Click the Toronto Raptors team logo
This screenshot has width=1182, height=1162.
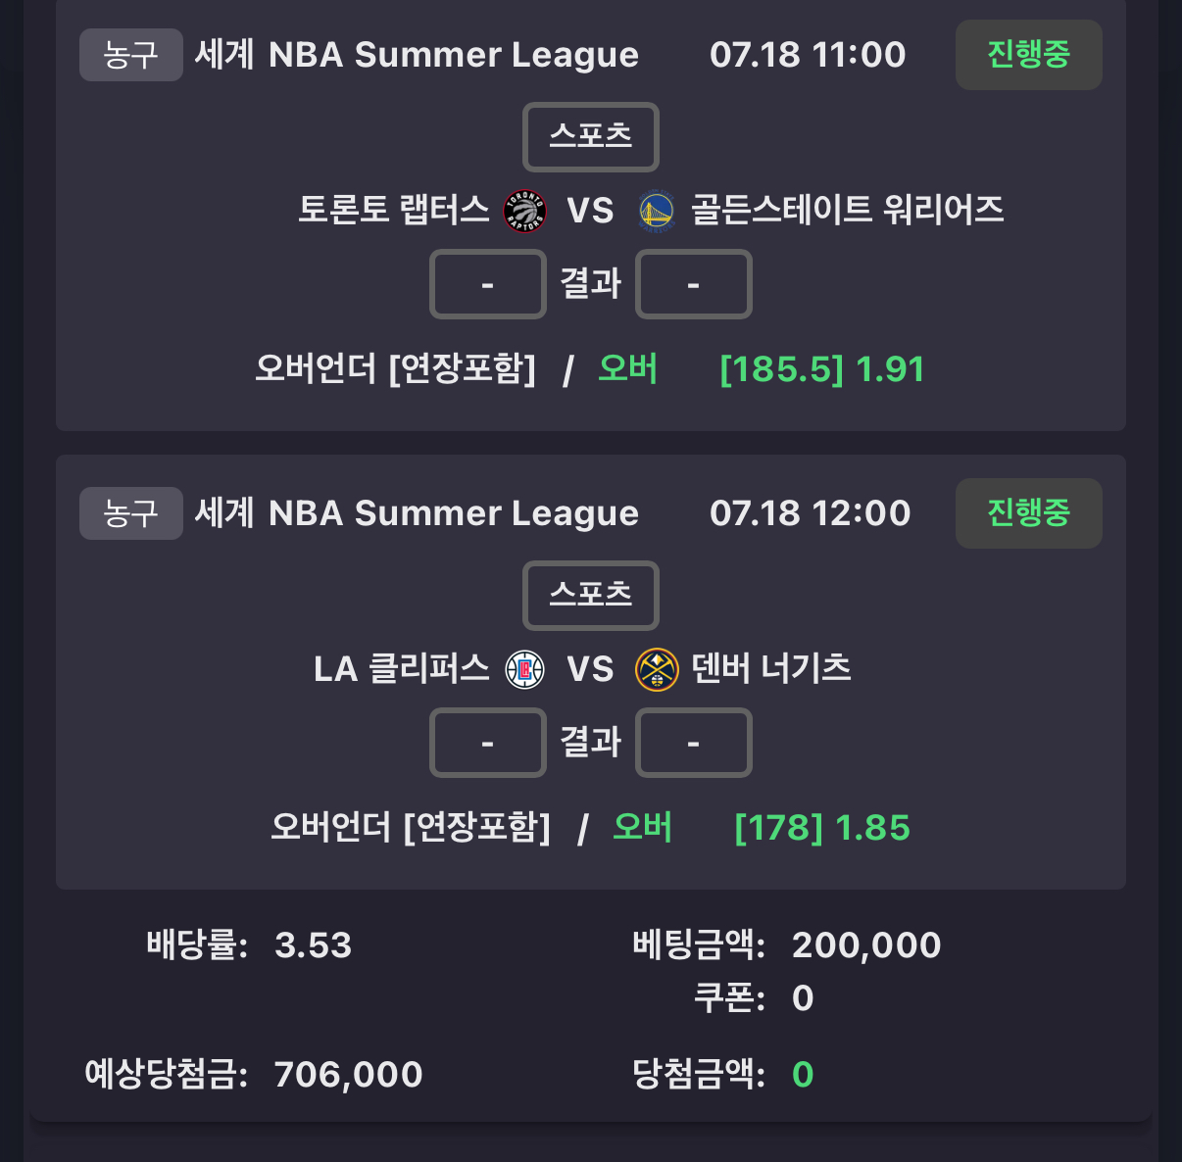coord(524,211)
